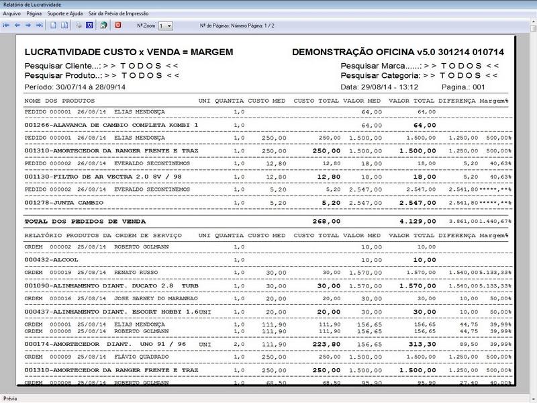
Task: Export report to Word icon
Action: pos(89,26)
